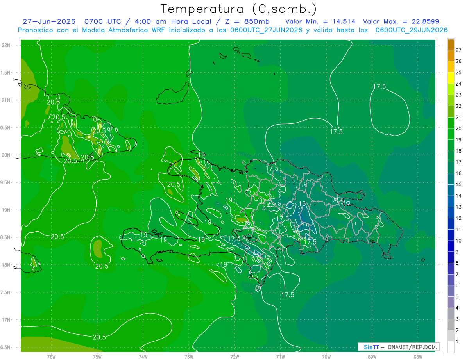
Task: Click legend value '6'
Action: [457, 285]
